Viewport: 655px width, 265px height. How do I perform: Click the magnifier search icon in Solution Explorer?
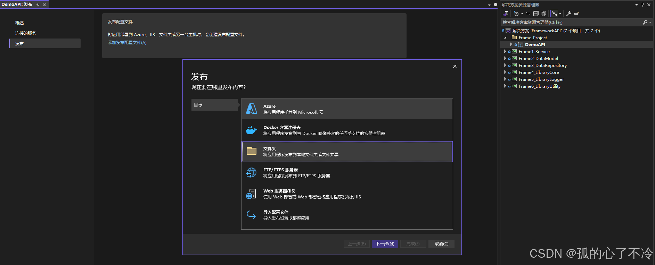tap(645, 22)
